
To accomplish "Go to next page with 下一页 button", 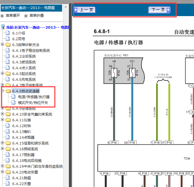I will click(x=159, y=10).
